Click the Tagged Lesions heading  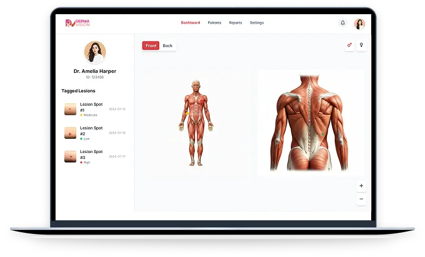[79, 91]
